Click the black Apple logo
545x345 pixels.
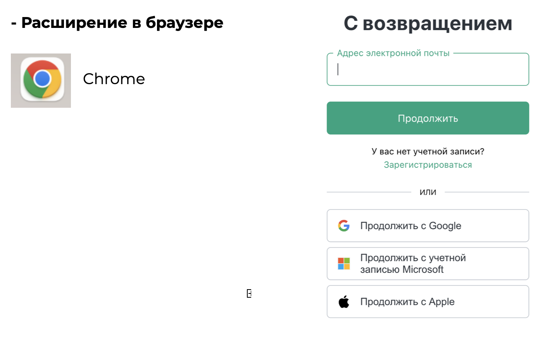[x=344, y=302]
